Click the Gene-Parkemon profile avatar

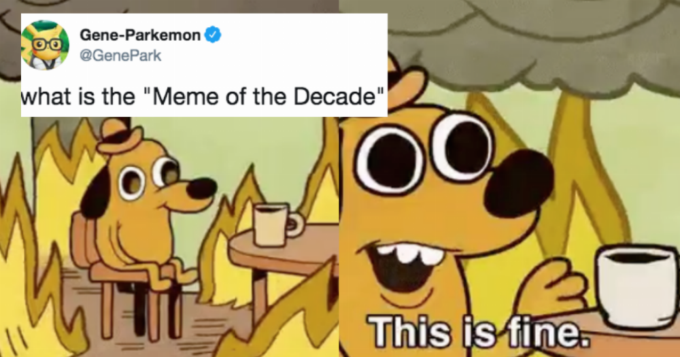(x=45, y=45)
